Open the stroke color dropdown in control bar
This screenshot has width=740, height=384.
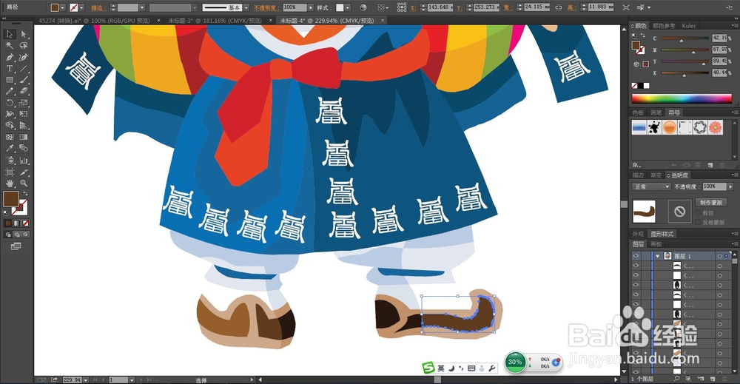pyautogui.click(x=81, y=7)
